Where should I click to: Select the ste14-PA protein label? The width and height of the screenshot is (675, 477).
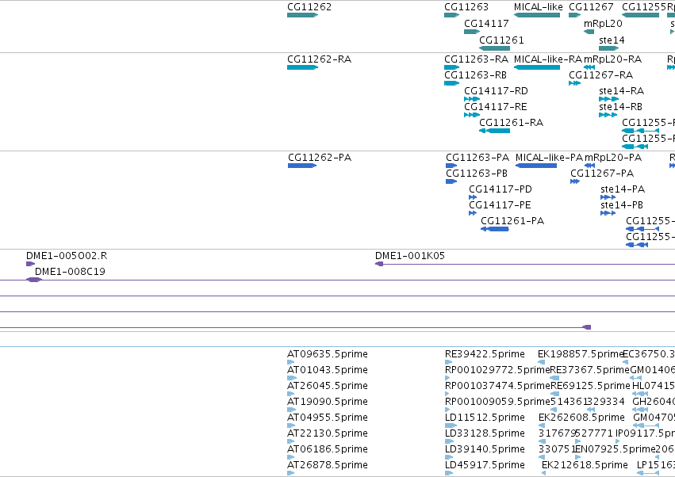pyautogui.click(x=623, y=189)
